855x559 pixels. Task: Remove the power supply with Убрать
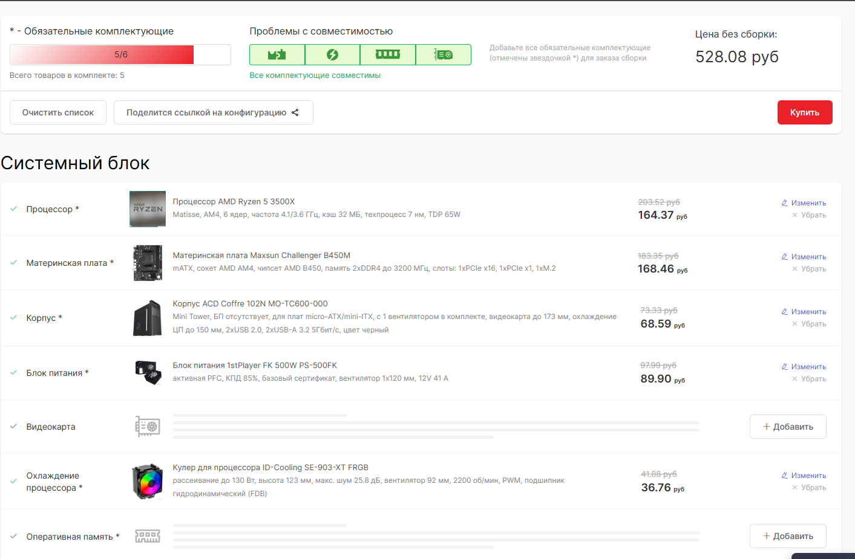pyautogui.click(x=809, y=379)
